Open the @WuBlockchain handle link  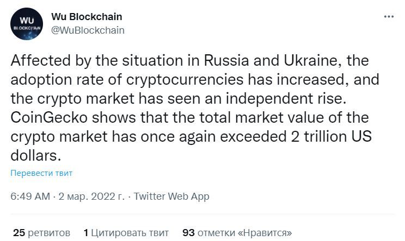click(x=88, y=30)
